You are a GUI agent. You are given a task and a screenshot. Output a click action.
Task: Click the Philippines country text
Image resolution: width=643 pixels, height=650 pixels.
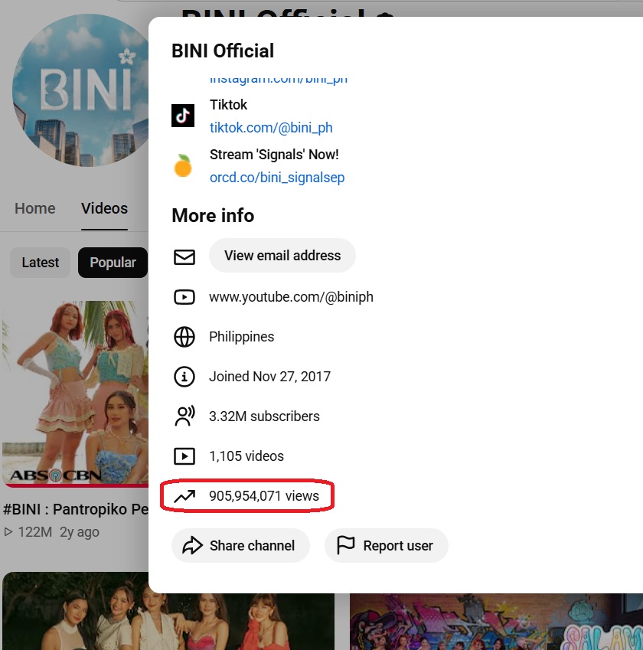pos(241,337)
